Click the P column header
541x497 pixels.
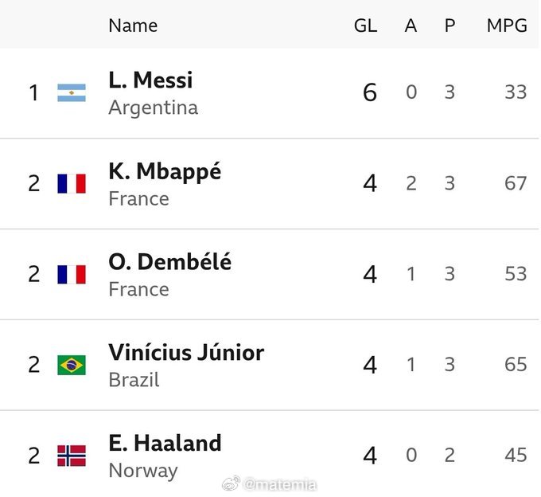450,25
